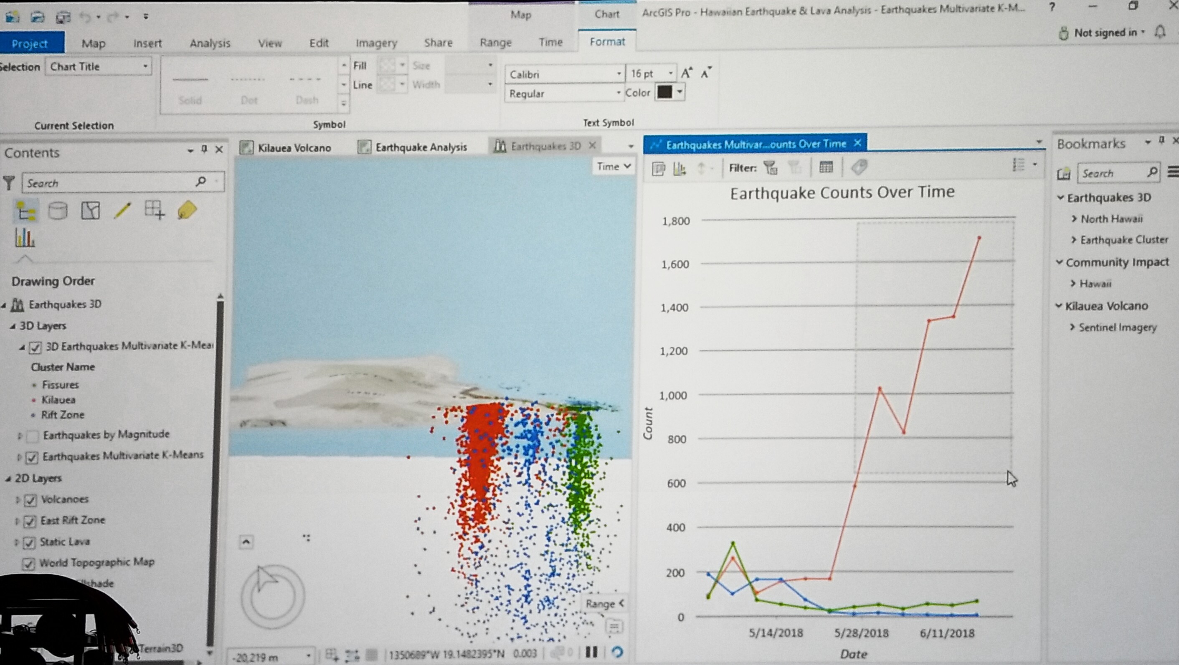
Task: Click the New Bookmark icon in Bookmarks pane
Action: click(1064, 173)
